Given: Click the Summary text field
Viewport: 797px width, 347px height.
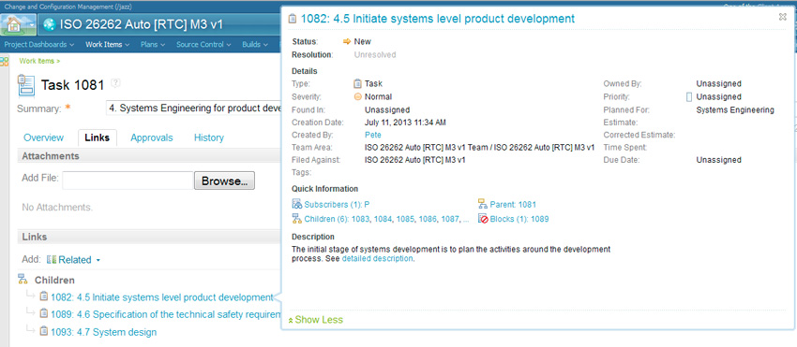Looking at the screenshot, I should (193, 108).
